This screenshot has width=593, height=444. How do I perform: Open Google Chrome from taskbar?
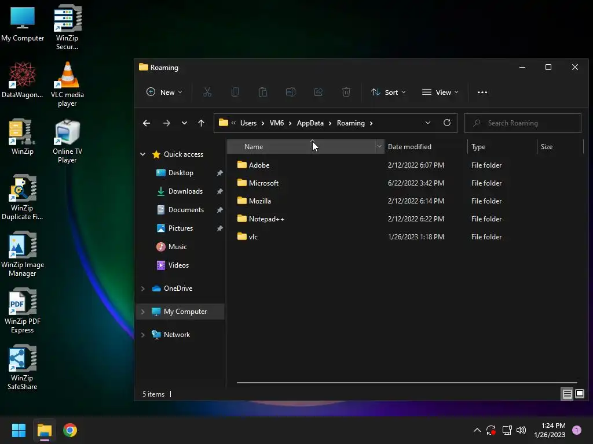click(70, 430)
